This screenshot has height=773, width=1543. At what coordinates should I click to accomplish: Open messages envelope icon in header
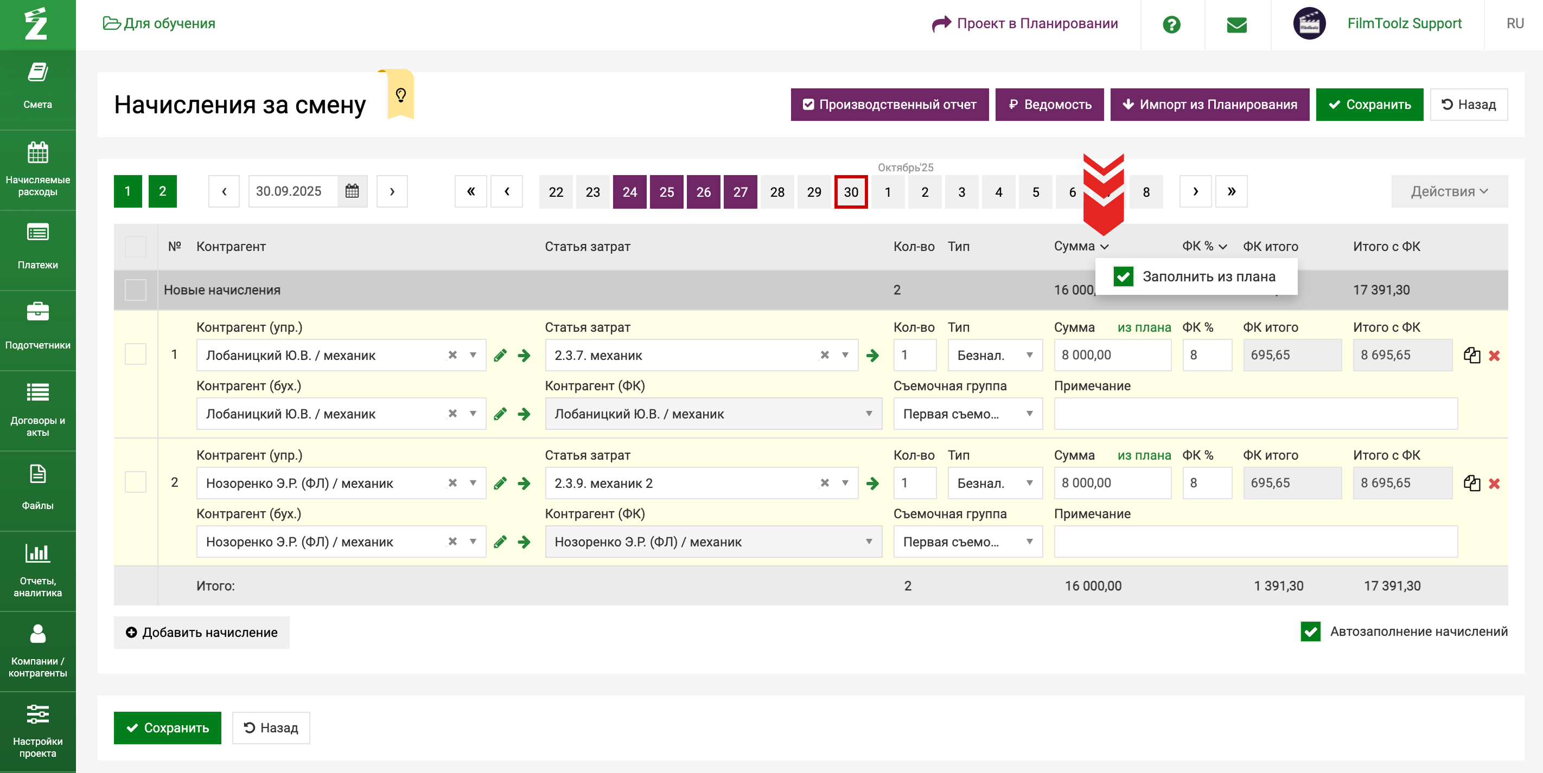pyautogui.click(x=1236, y=24)
